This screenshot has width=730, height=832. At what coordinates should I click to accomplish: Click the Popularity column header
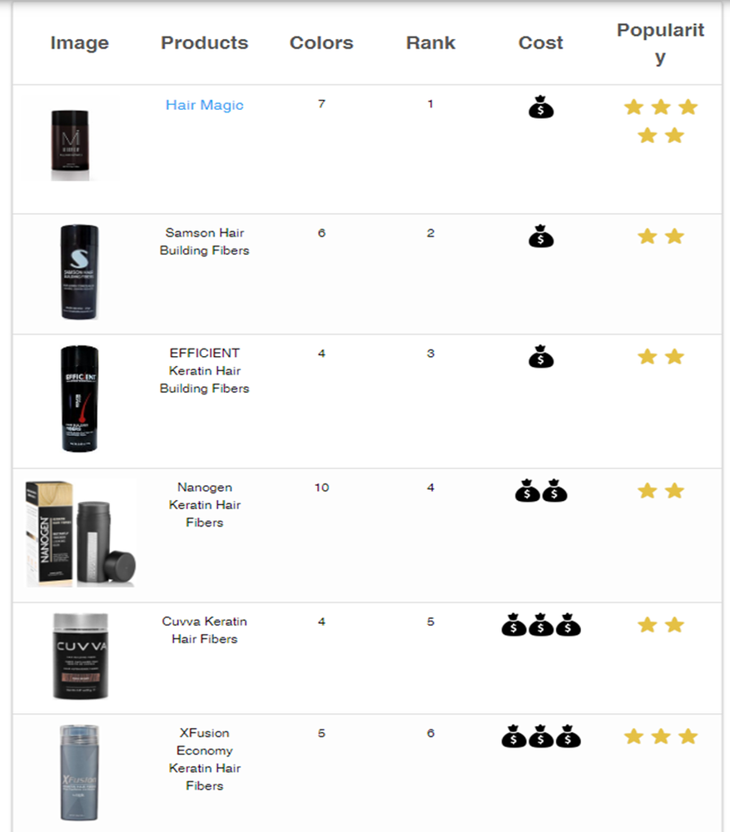[660, 43]
